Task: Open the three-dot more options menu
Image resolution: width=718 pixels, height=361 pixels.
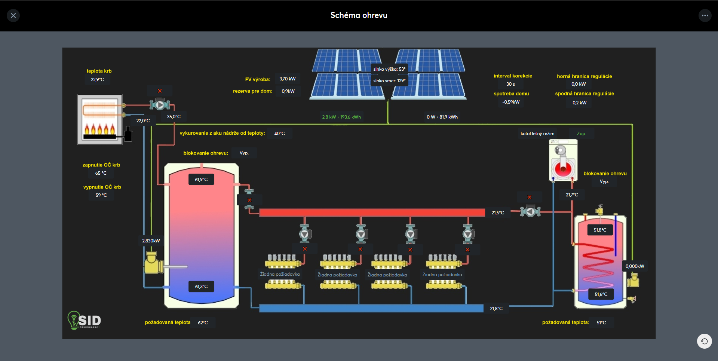Action: [x=705, y=15]
